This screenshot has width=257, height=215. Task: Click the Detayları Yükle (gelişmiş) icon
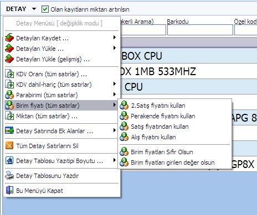point(9,59)
